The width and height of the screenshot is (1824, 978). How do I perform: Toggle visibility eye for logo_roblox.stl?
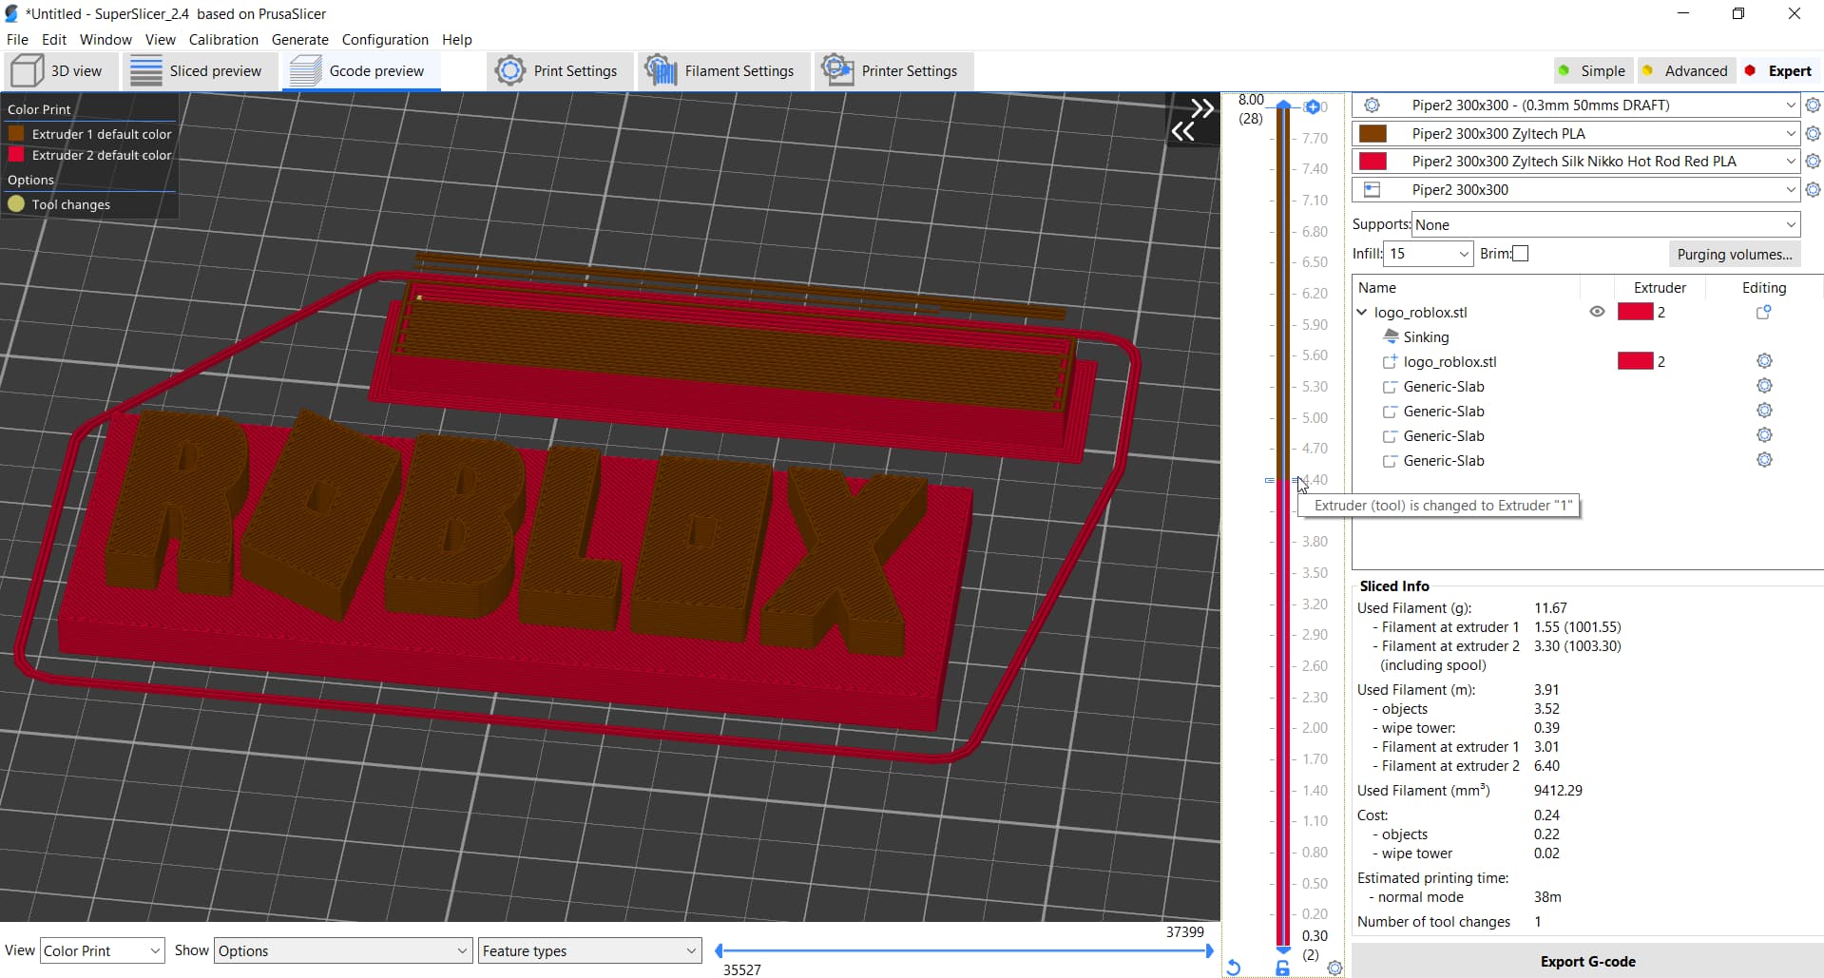click(1597, 312)
